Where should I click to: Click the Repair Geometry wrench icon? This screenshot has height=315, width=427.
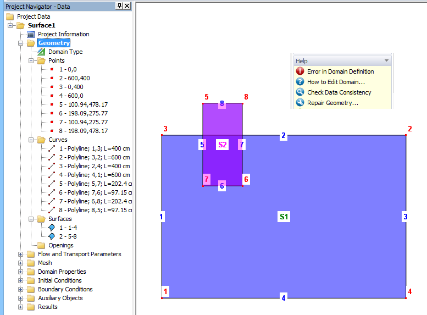click(300, 102)
